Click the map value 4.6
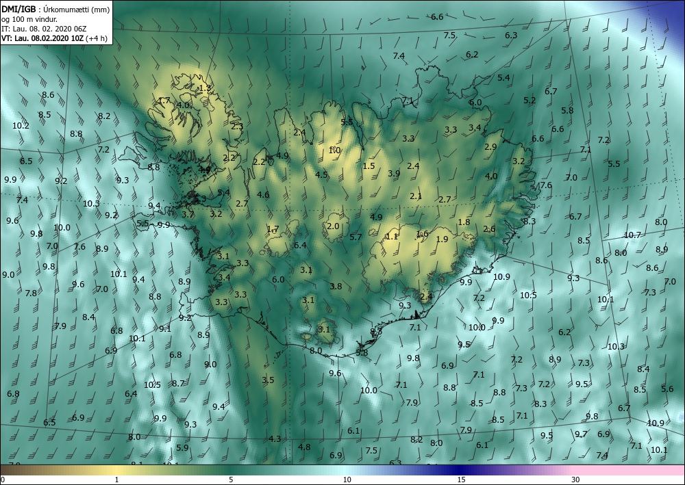 click(x=263, y=194)
